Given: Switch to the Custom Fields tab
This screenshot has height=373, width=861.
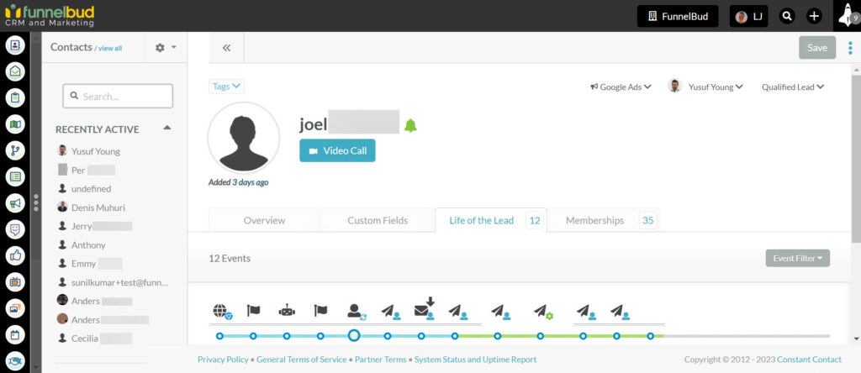Looking at the screenshot, I should click(x=378, y=220).
